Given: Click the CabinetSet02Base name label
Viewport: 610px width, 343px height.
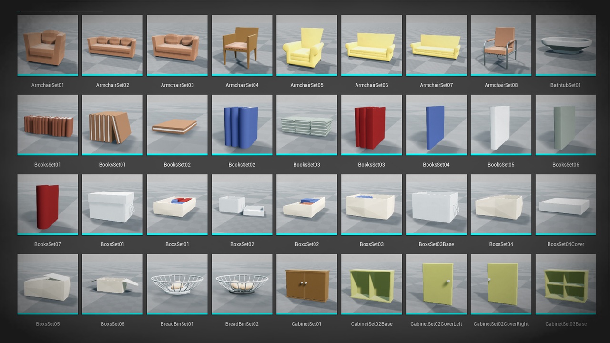Looking at the screenshot, I should (372, 324).
